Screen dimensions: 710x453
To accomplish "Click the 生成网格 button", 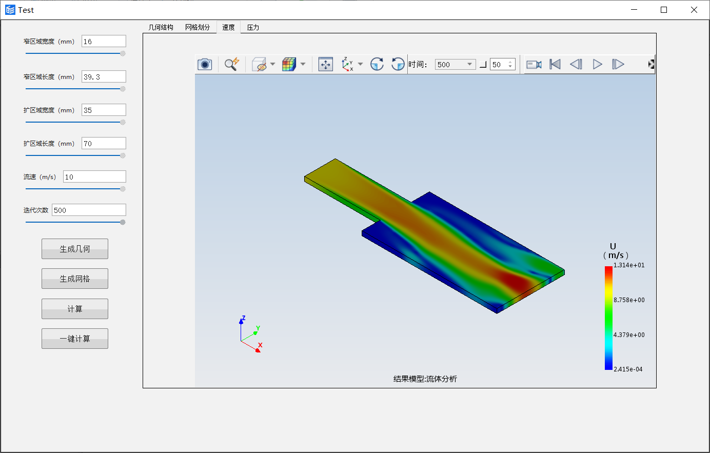I will coord(75,279).
